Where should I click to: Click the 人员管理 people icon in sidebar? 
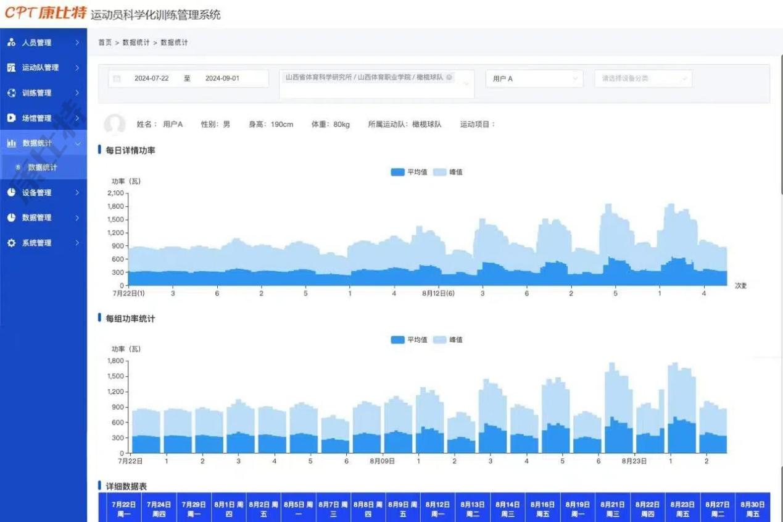[x=11, y=43]
